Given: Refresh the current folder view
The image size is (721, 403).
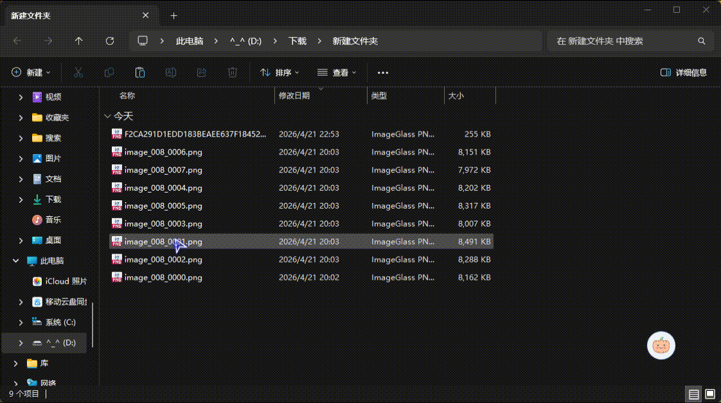Looking at the screenshot, I should [110, 41].
